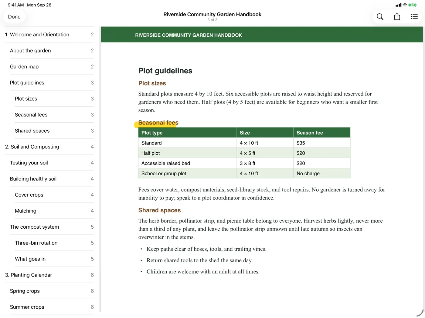Tap the '3 of 8' page indicator
Viewport: 425px width, 318px height.
[212, 20]
